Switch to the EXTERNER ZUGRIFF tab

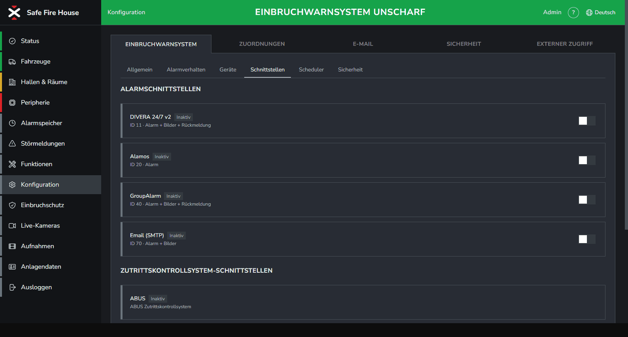click(565, 44)
